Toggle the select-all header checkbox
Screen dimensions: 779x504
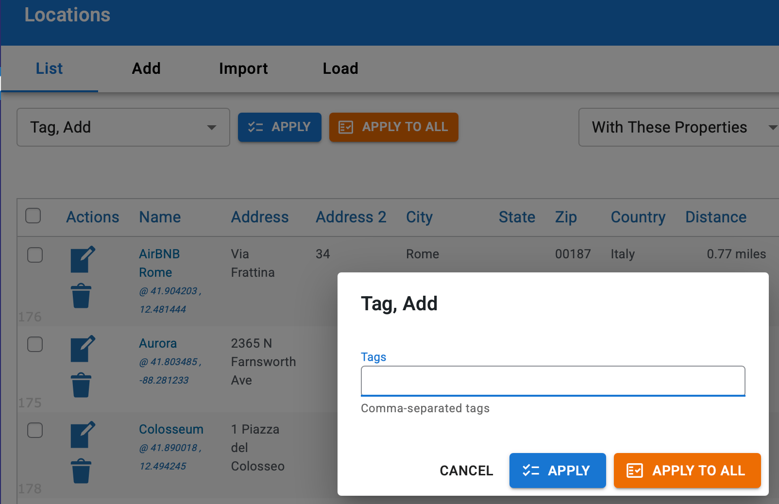33,216
